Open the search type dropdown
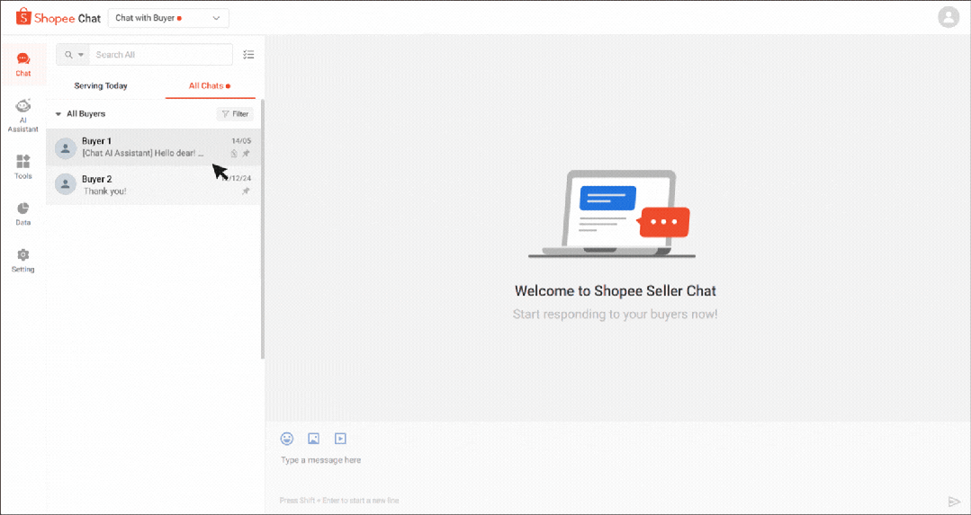The height and width of the screenshot is (515, 971). 74,55
